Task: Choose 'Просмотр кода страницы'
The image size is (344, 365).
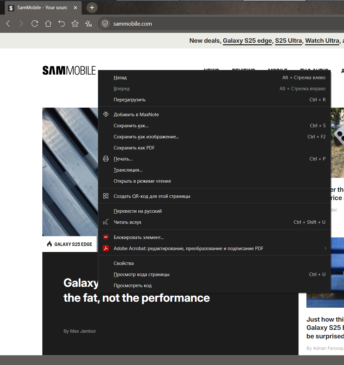Action: [214, 274]
